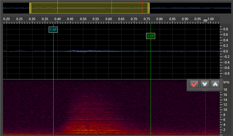Click the overview waveform right of the yellow selection

(x=189, y=8)
